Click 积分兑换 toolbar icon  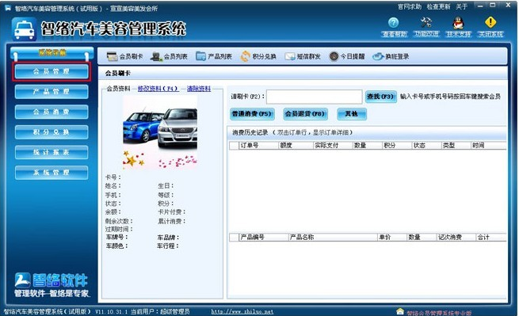coord(258,56)
